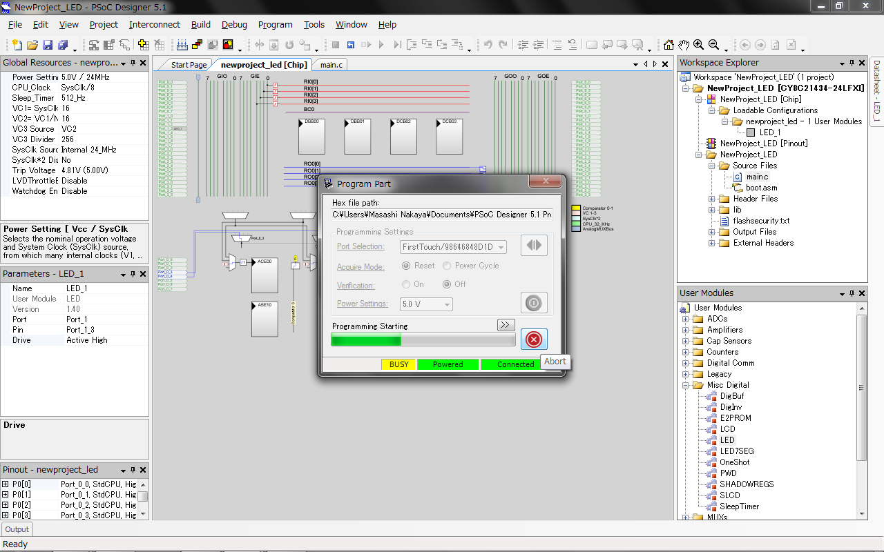Image resolution: width=884 pixels, height=552 pixels.
Task: Click the Undo arrow toolbar icon
Action: (488, 45)
